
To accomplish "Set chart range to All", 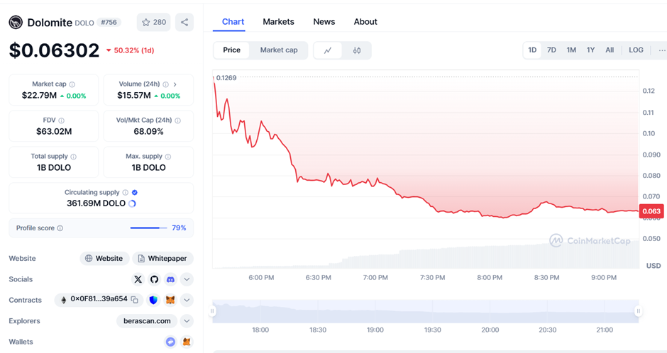I will coord(610,50).
